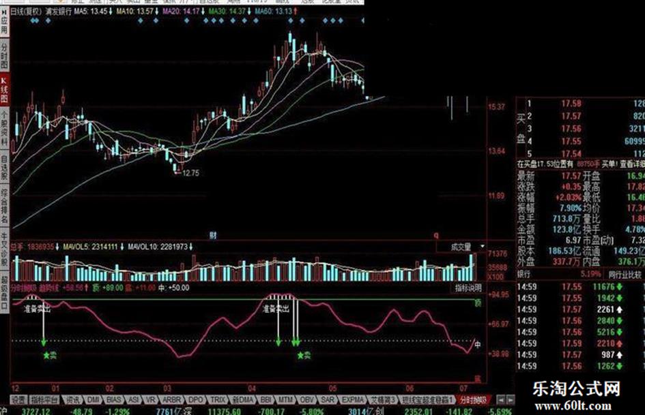Screen dimensions: 645x415
Task: Click the 12.75 low price label
Action: (190, 173)
